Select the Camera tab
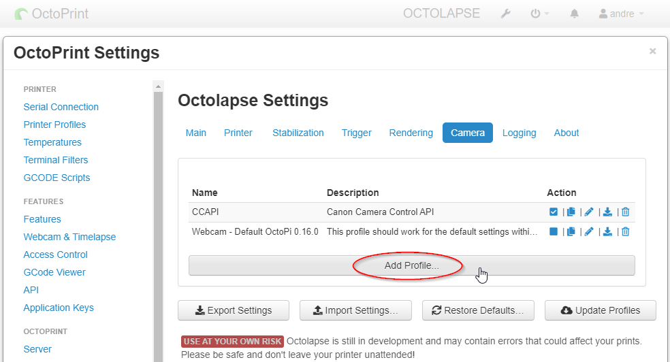670x362 pixels. [468, 133]
